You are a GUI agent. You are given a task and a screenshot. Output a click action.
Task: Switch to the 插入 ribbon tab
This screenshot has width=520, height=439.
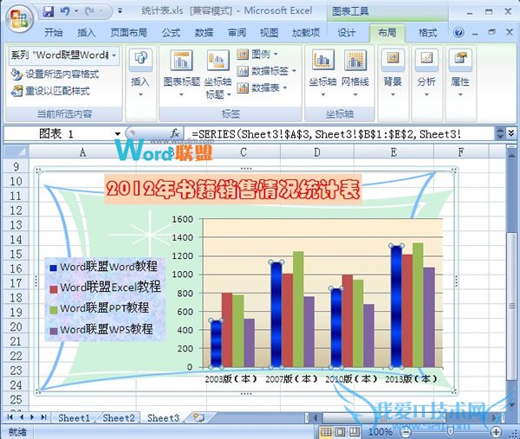pos(86,32)
